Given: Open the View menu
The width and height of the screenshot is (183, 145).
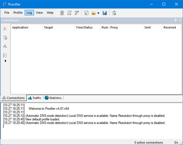Looking at the screenshot, I should coord(39,13).
